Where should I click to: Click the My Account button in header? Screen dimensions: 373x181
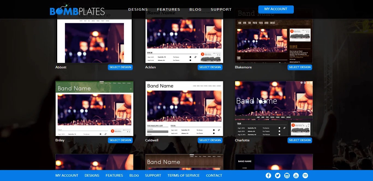tap(276, 9)
